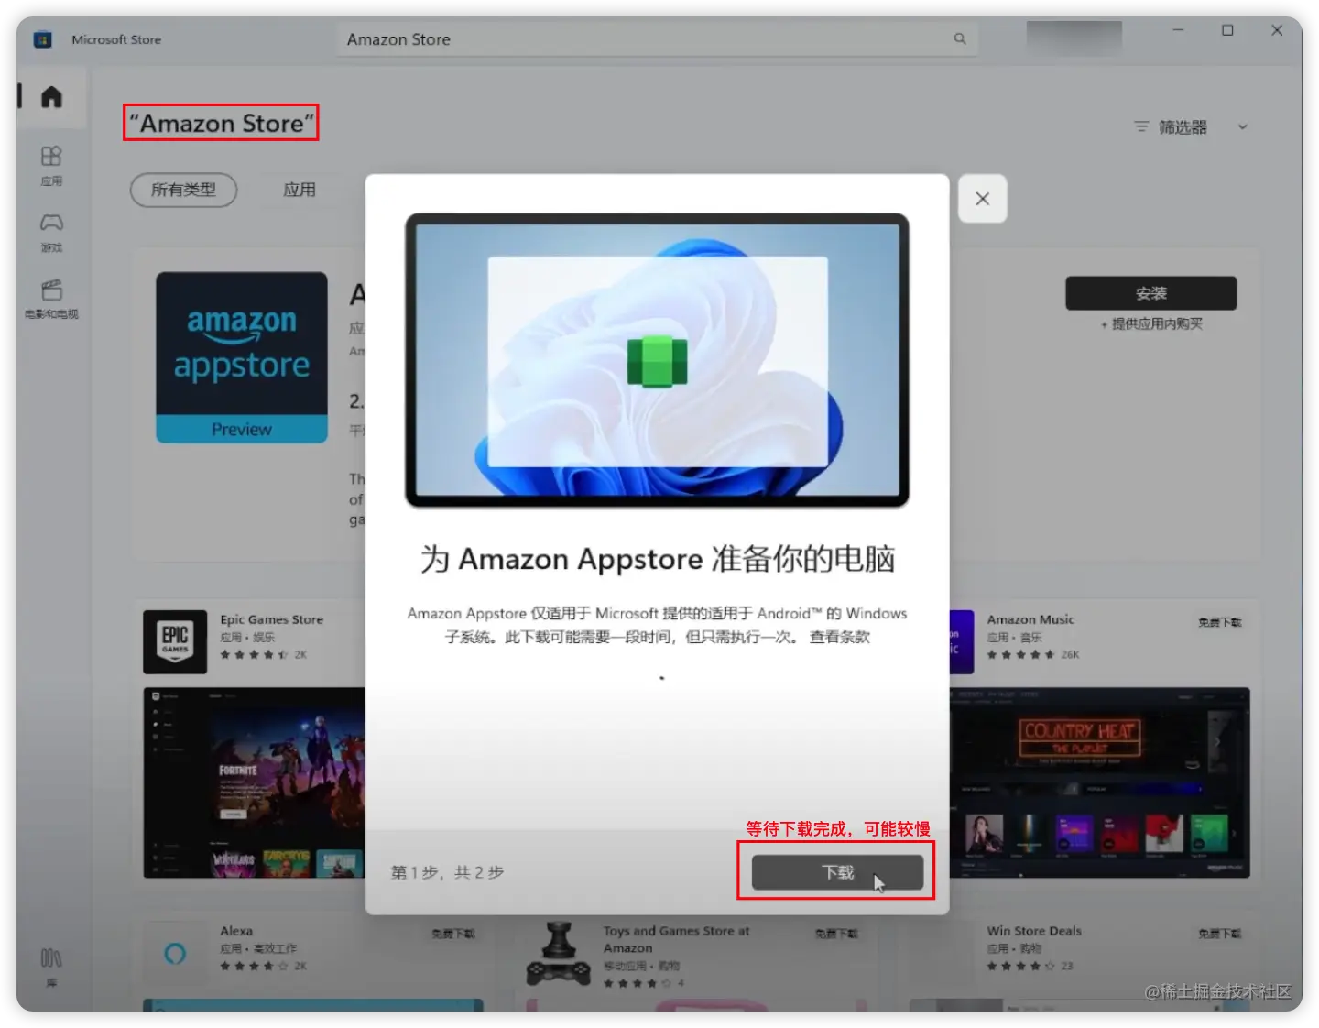The width and height of the screenshot is (1319, 1028).
Task: Click the Alexa app icon
Action: tap(175, 954)
